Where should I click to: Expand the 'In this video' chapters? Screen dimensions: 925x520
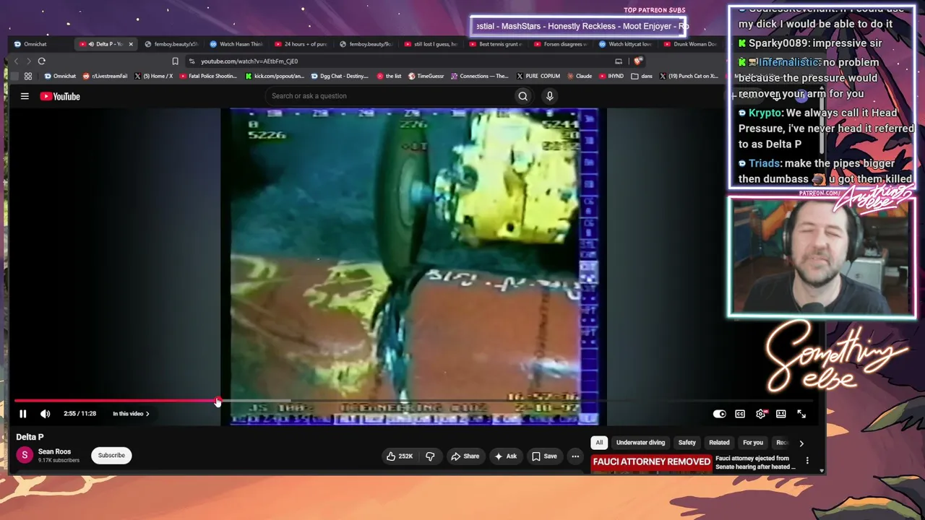click(131, 414)
